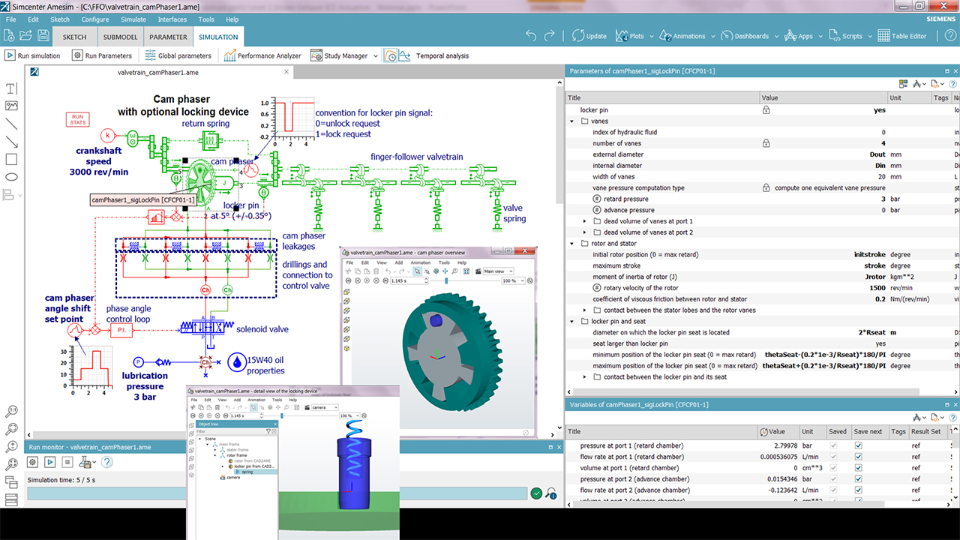
Task: Open the Animations dropdown arrow
Action: tap(712, 36)
